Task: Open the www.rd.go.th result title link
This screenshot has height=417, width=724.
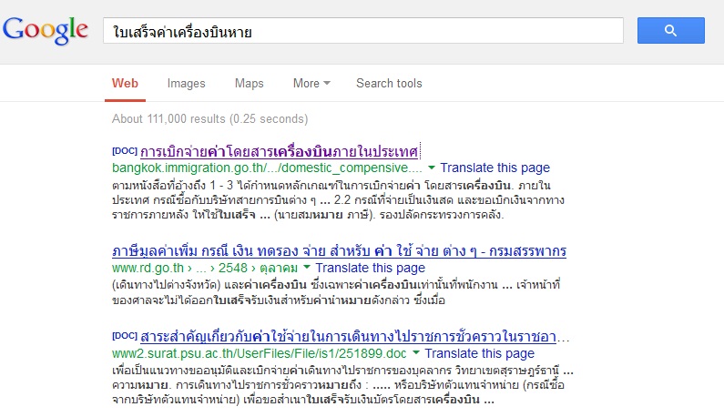Action: tap(339, 251)
